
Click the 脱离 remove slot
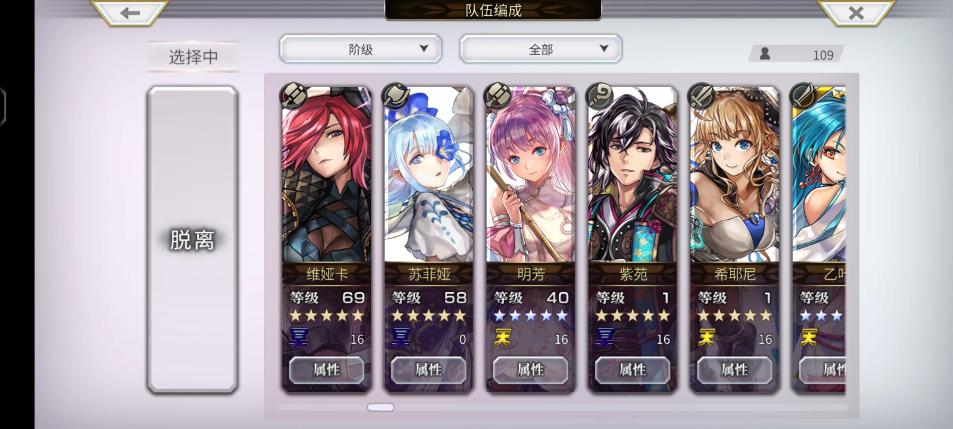click(193, 240)
